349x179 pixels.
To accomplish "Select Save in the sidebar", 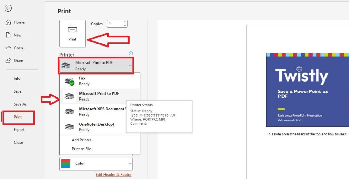I will (18, 91).
